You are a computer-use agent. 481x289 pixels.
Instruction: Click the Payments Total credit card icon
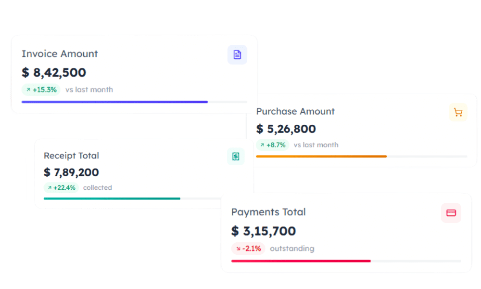[451, 212]
